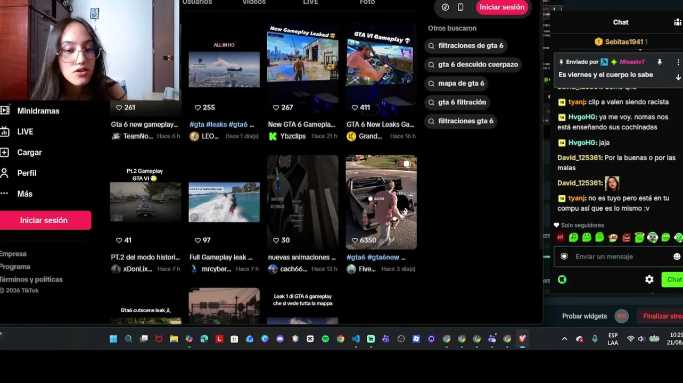Open 'GTA VI Gameplay' video thumbnail
This screenshot has height=383, width=683.
(x=381, y=68)
